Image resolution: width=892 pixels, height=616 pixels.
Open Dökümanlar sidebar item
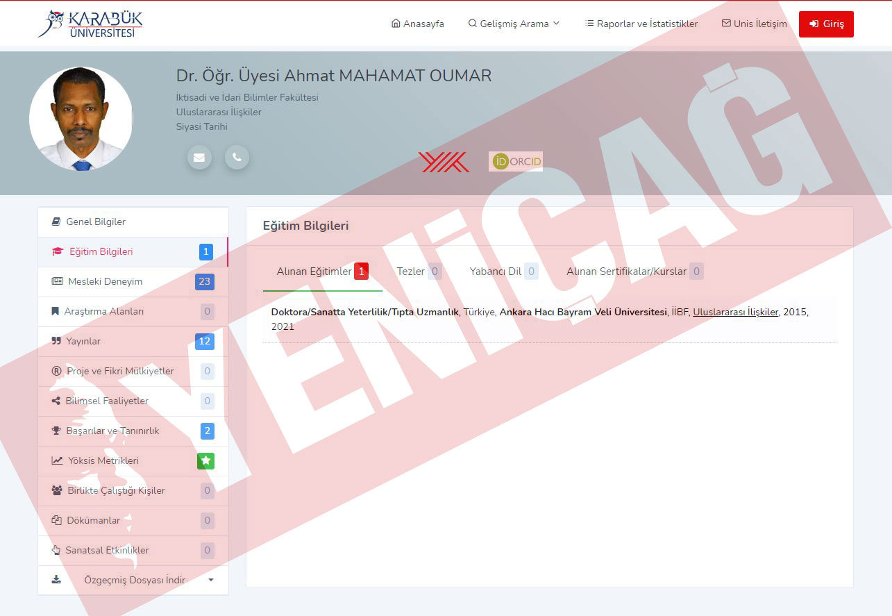pos(133,521)
